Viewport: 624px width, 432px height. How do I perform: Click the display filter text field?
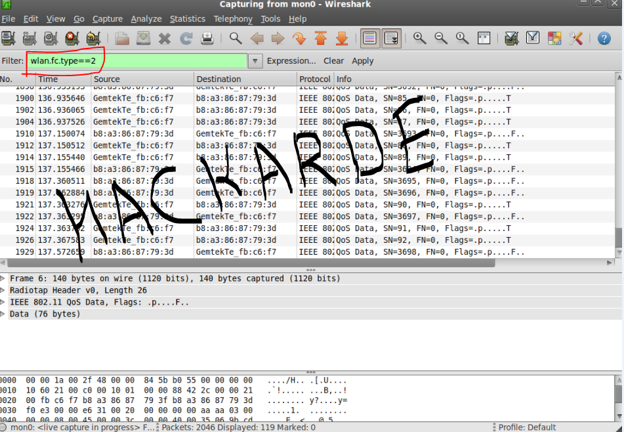coord(137,61)
